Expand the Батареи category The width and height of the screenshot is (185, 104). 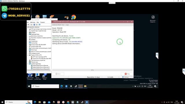28,32
